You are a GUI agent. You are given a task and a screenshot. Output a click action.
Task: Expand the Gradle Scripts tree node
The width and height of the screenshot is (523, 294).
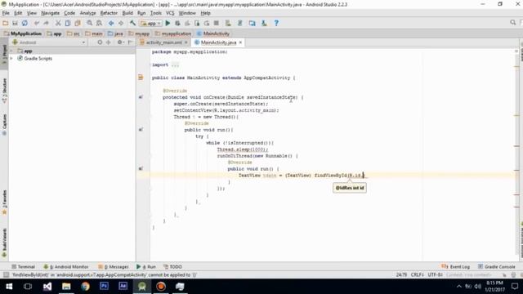click(x=11, y=58)
